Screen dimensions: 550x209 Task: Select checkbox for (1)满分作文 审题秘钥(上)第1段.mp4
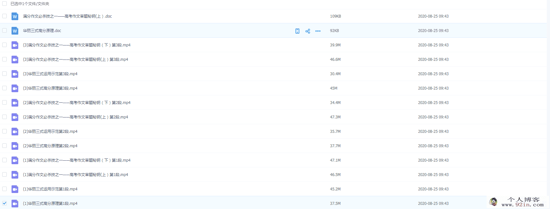pos(4,174)
